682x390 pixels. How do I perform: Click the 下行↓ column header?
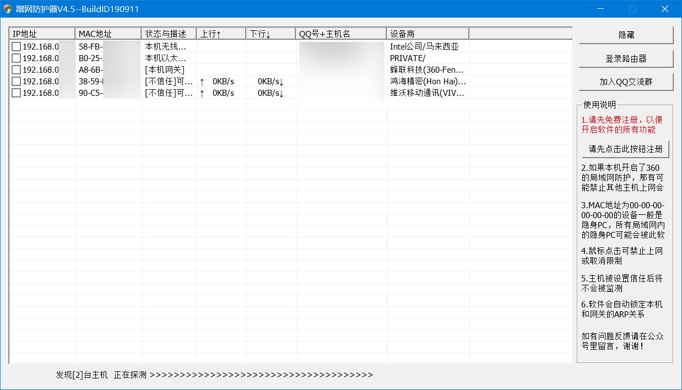pos(270,34)
